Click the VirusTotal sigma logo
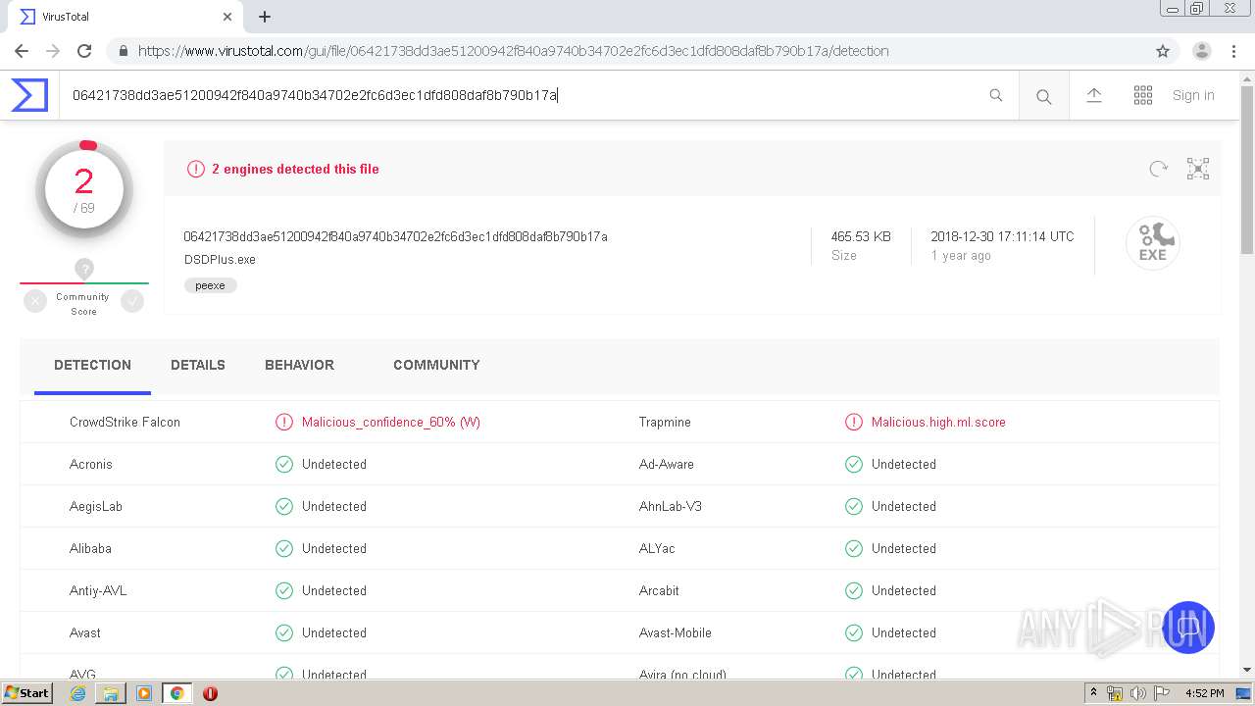1255x706 pixels. tap(29, 95)
